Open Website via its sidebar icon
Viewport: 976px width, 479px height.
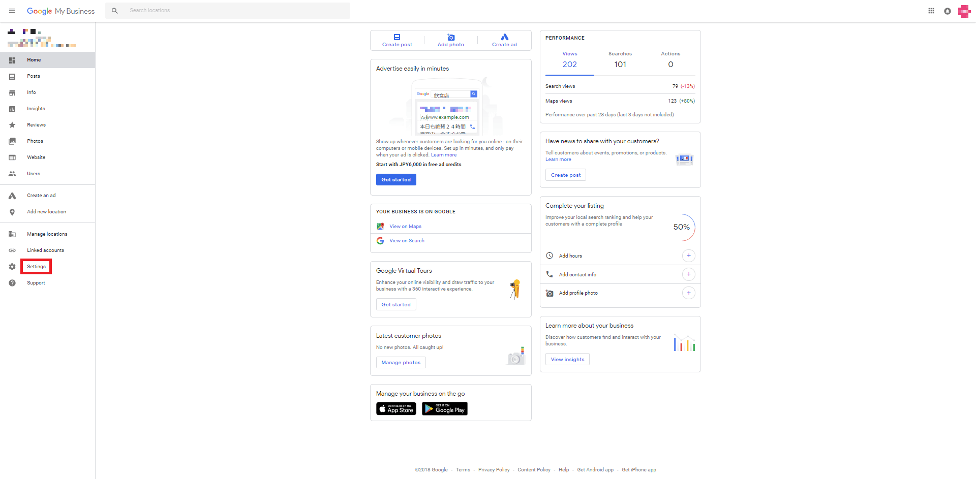pos(12,157)
